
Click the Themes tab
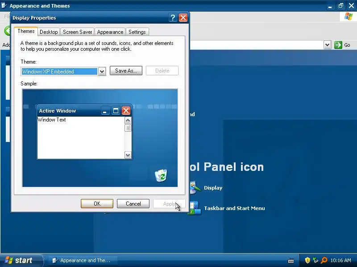click(26, 31)
